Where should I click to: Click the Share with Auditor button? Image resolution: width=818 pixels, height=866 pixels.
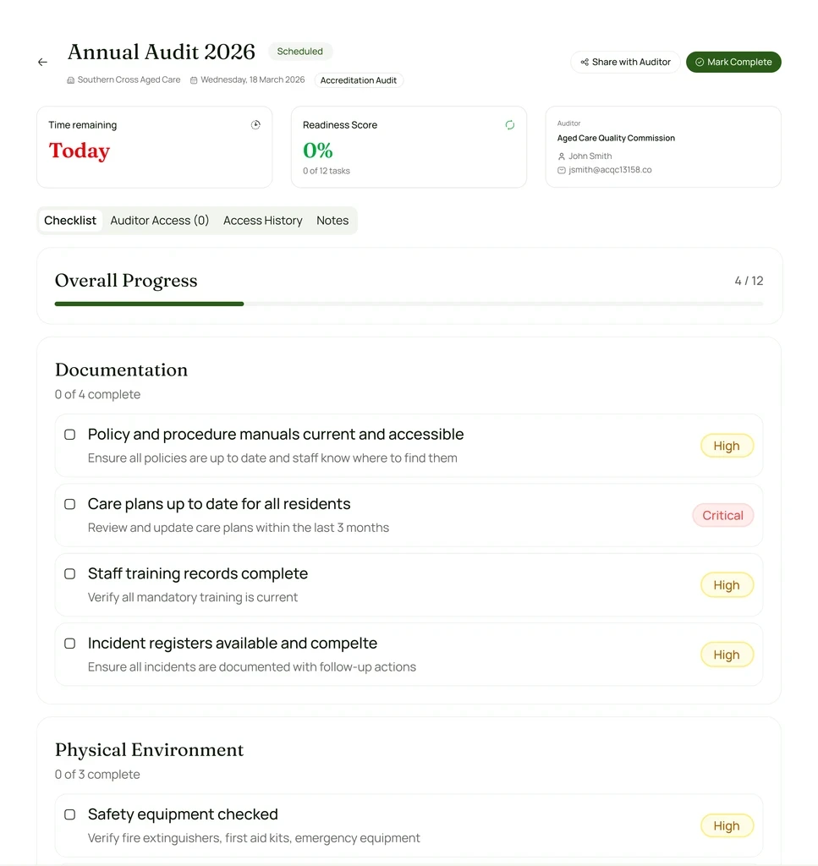click(625, 62)
